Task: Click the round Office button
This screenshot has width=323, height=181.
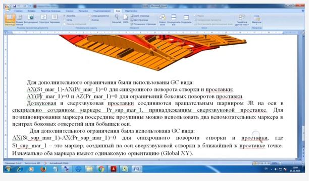Action: click(8, 8)
